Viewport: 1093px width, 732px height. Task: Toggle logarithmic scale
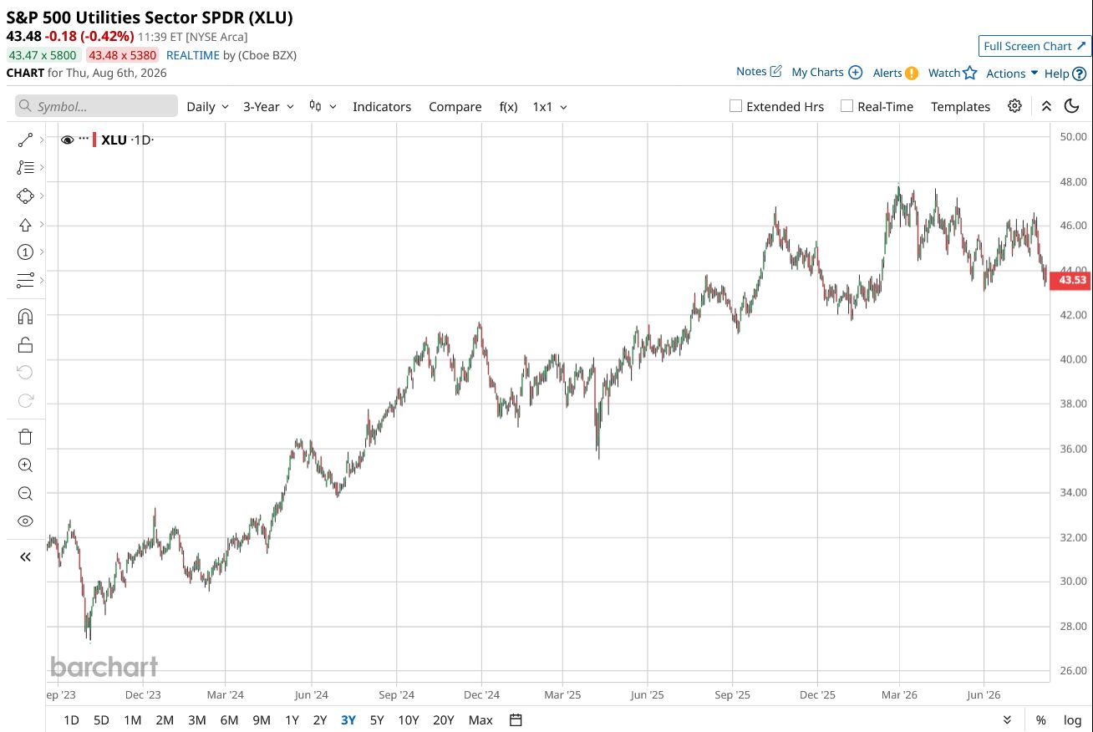(x=1071, y=720)
